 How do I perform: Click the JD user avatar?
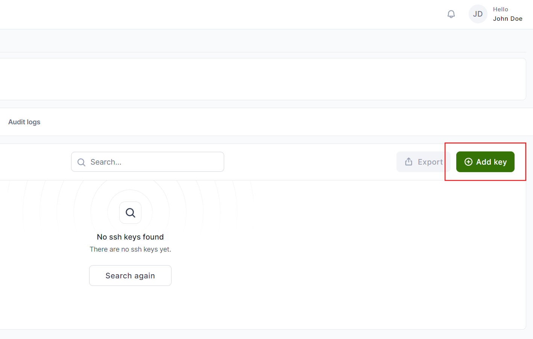click(478, 14)
